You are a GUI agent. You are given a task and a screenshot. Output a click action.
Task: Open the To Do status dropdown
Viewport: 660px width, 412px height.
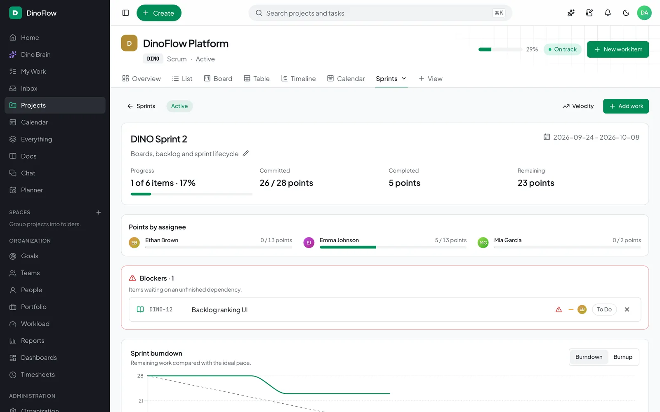coord(604,309)
